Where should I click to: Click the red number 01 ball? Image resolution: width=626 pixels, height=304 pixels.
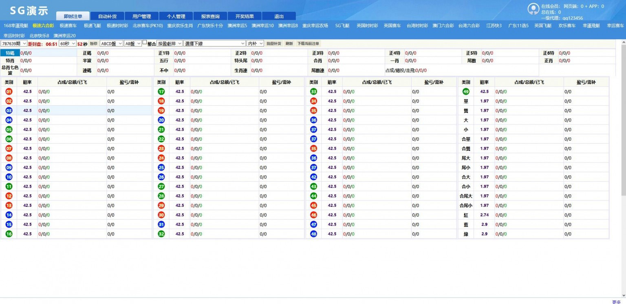click(x=9, y=91)
